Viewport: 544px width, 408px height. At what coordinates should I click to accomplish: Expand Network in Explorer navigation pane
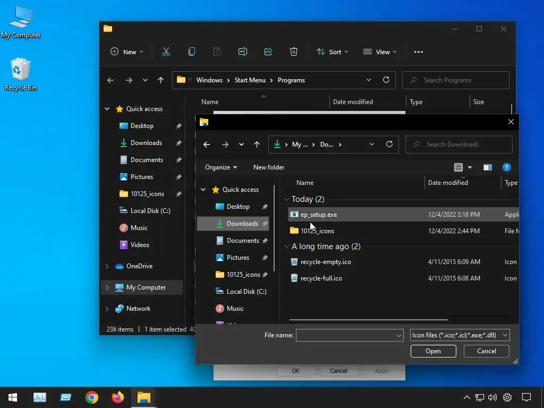(x=107, y=309)
